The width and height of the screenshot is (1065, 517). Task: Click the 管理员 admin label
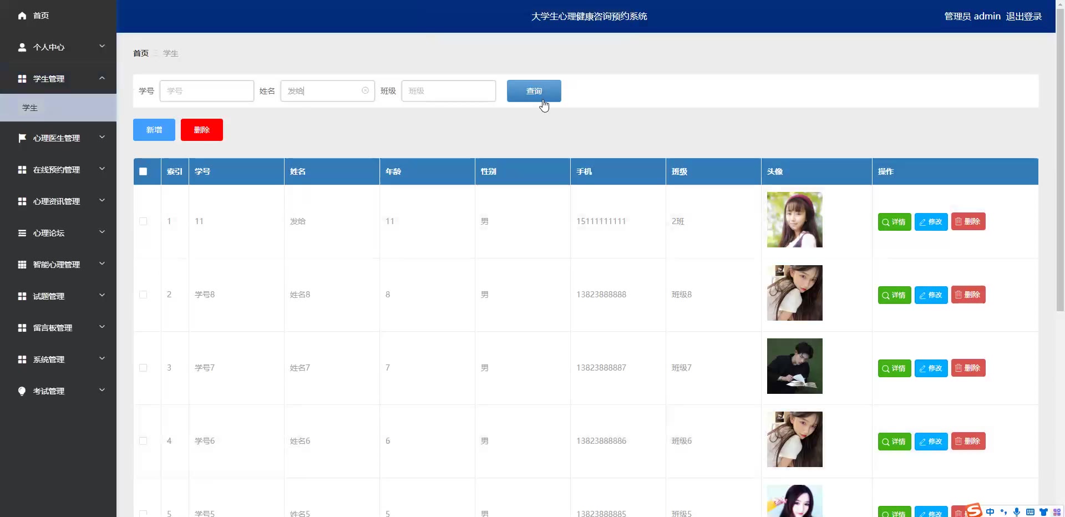click(x=972, y=17)
